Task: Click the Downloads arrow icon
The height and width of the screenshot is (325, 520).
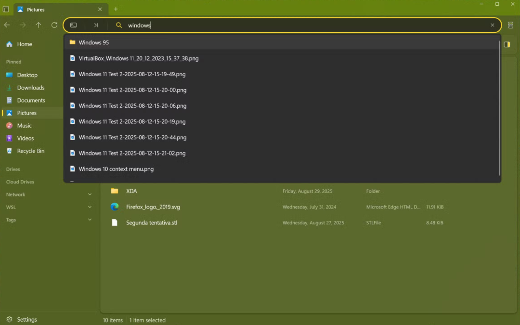Action: pyautogui.click(x=9, y=88)
